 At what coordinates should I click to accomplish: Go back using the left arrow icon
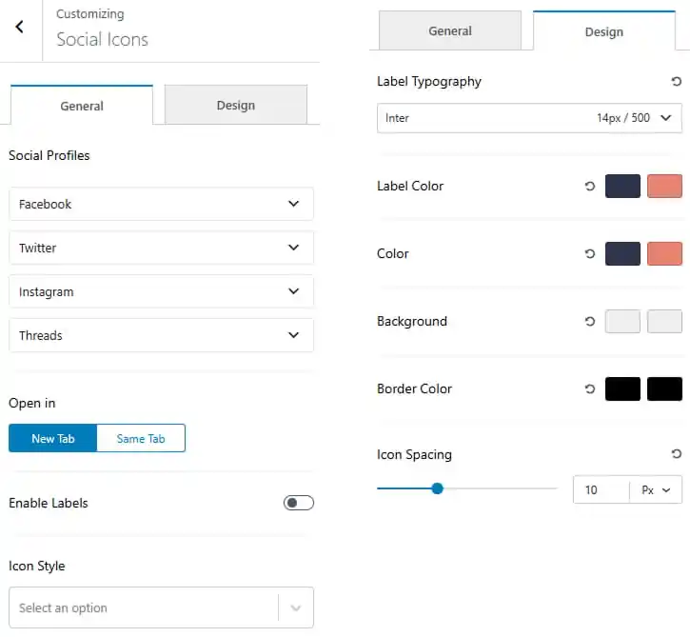(x=19, y=27)
